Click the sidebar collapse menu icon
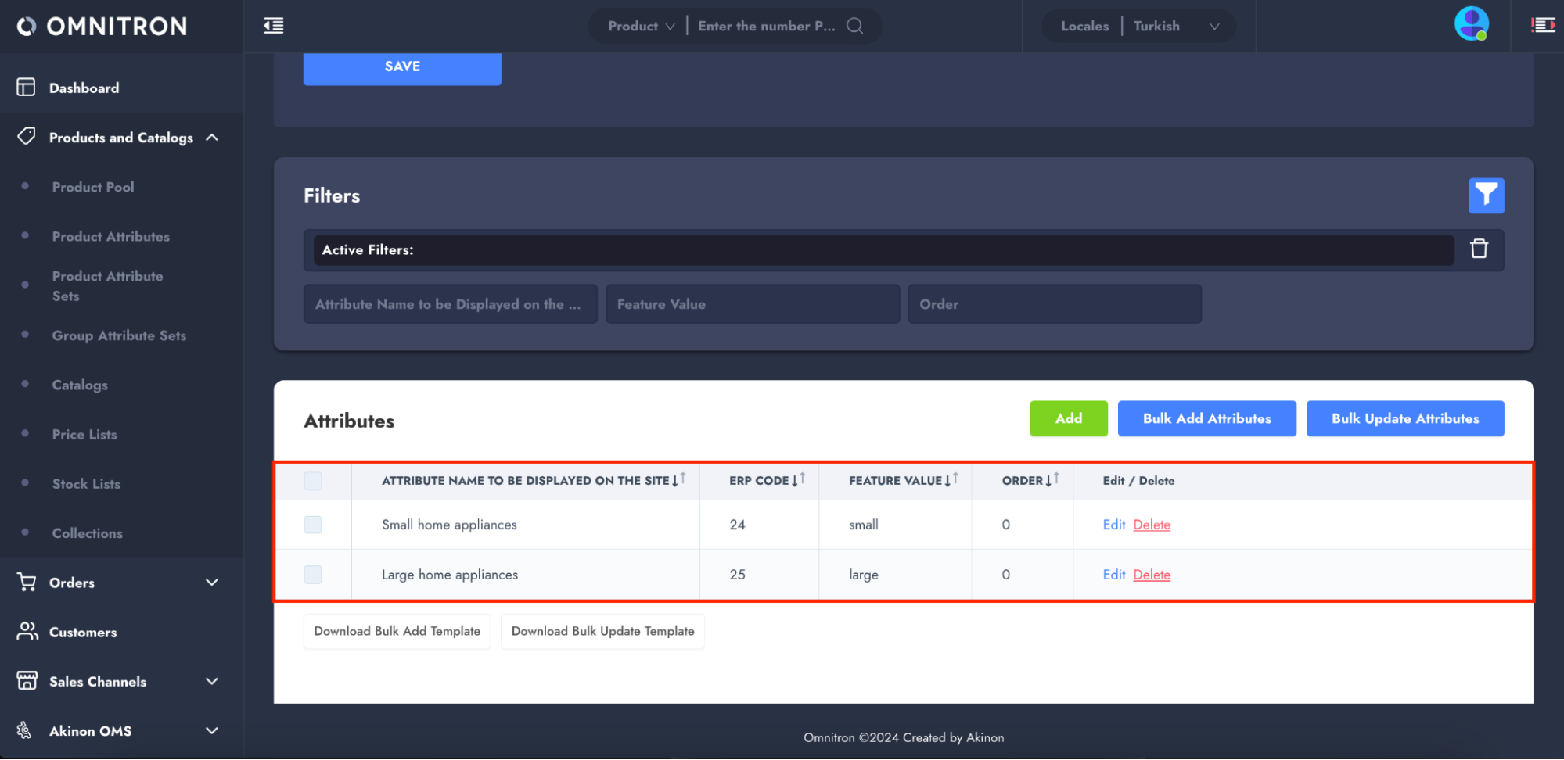The height and width of the screenshot is (760, 1564). 274,26
